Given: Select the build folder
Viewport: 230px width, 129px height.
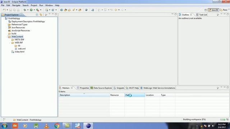Looking at the screenshot, I should tap(14, 34).
